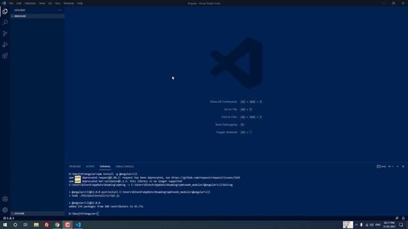This screenshot has height=229, width=408.
Task: Open the View menu
Action: (x=42, y=3)
